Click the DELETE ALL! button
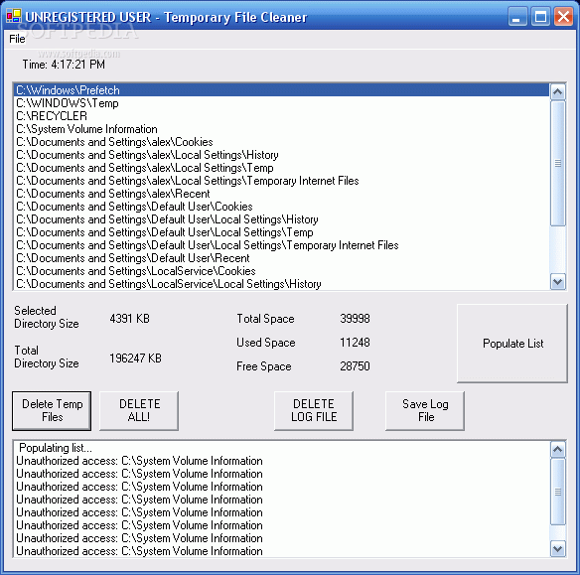 click(x=139, y=411)
